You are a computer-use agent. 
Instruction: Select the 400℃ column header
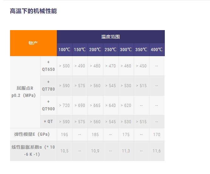pos(157,50)
